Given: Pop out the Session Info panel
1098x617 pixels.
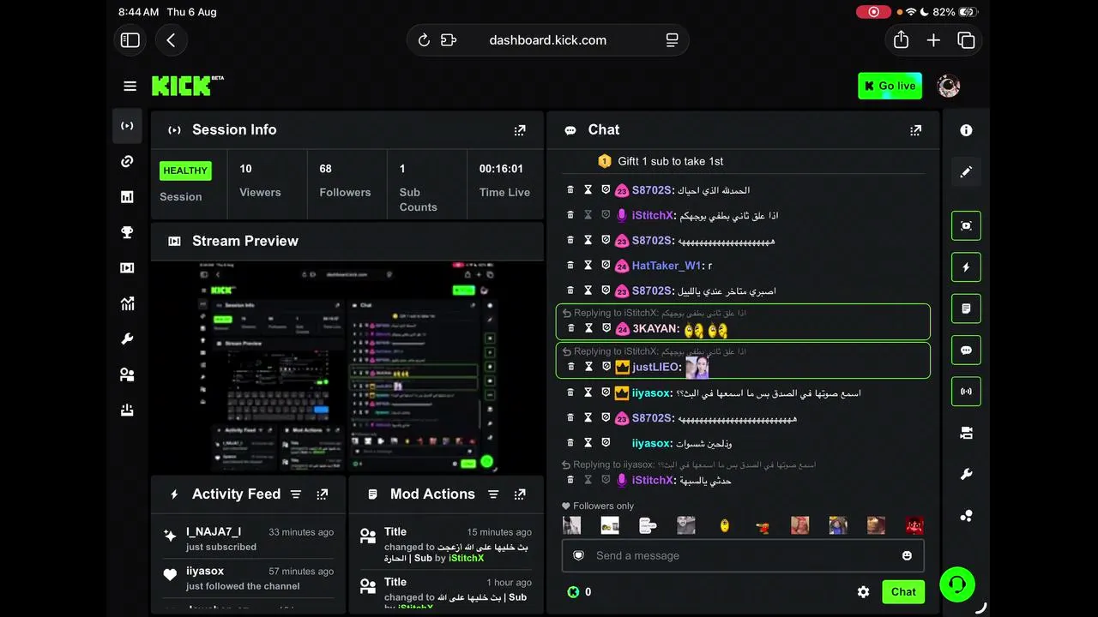Looking at the screenshot, I should (520, 130).
